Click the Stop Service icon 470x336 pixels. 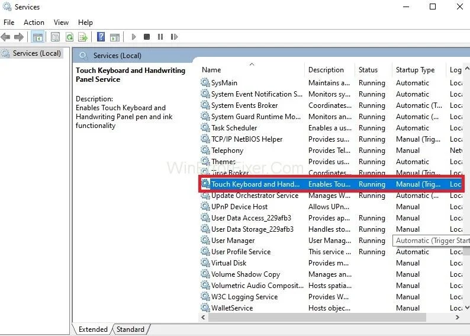click(147, 37)
